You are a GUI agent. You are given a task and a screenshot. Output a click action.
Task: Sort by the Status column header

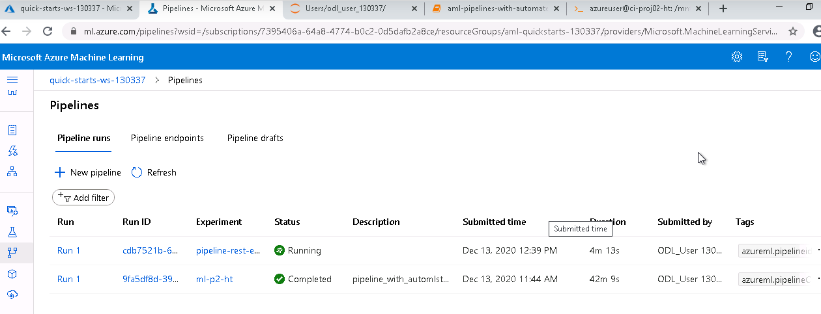click(x=287, y=222)
